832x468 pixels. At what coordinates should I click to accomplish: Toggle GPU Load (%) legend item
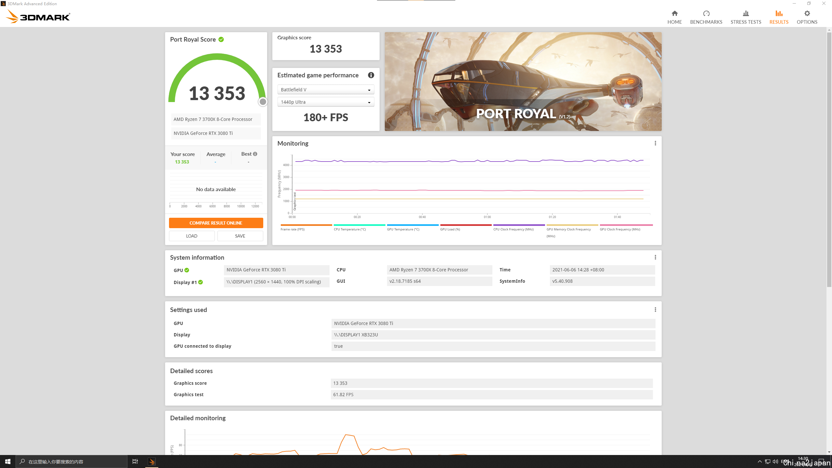pyautogui.click(x=466, y=227)
